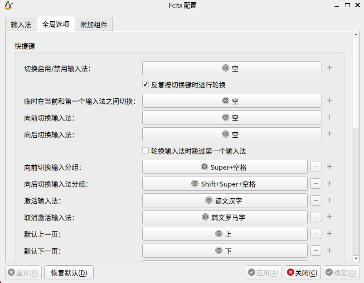Switch to the 输入法 tab
The height and width of the screenshot is (283, 364).
point(21,24)
